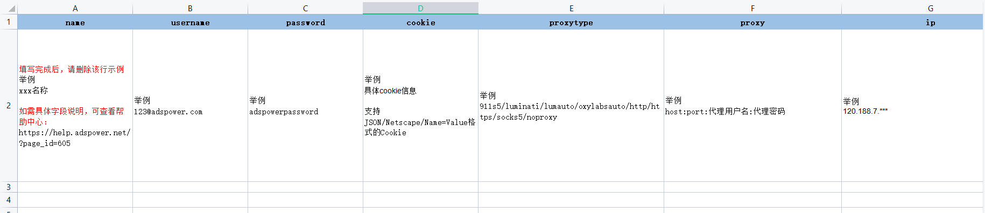Select column B header
985x213 pixels.
[190, 8]
